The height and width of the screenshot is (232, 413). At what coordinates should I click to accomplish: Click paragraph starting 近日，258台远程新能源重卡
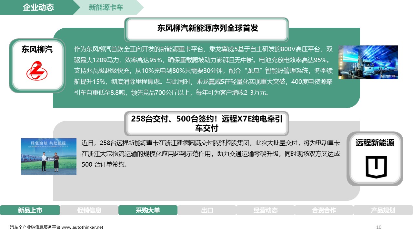(x=211, y=153)
